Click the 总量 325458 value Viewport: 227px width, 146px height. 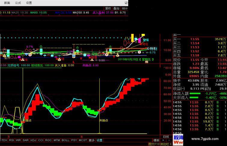(193, 72)
